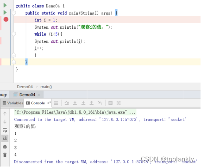Viewport: 201px width, 167px height.
Task: Click the run icon beside class Demo04
Action: 5,5
